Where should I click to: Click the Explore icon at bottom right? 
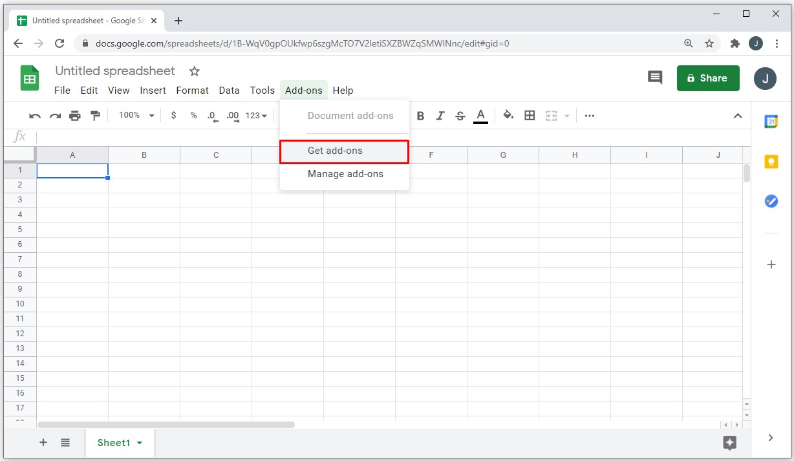(x=730, y=443)
